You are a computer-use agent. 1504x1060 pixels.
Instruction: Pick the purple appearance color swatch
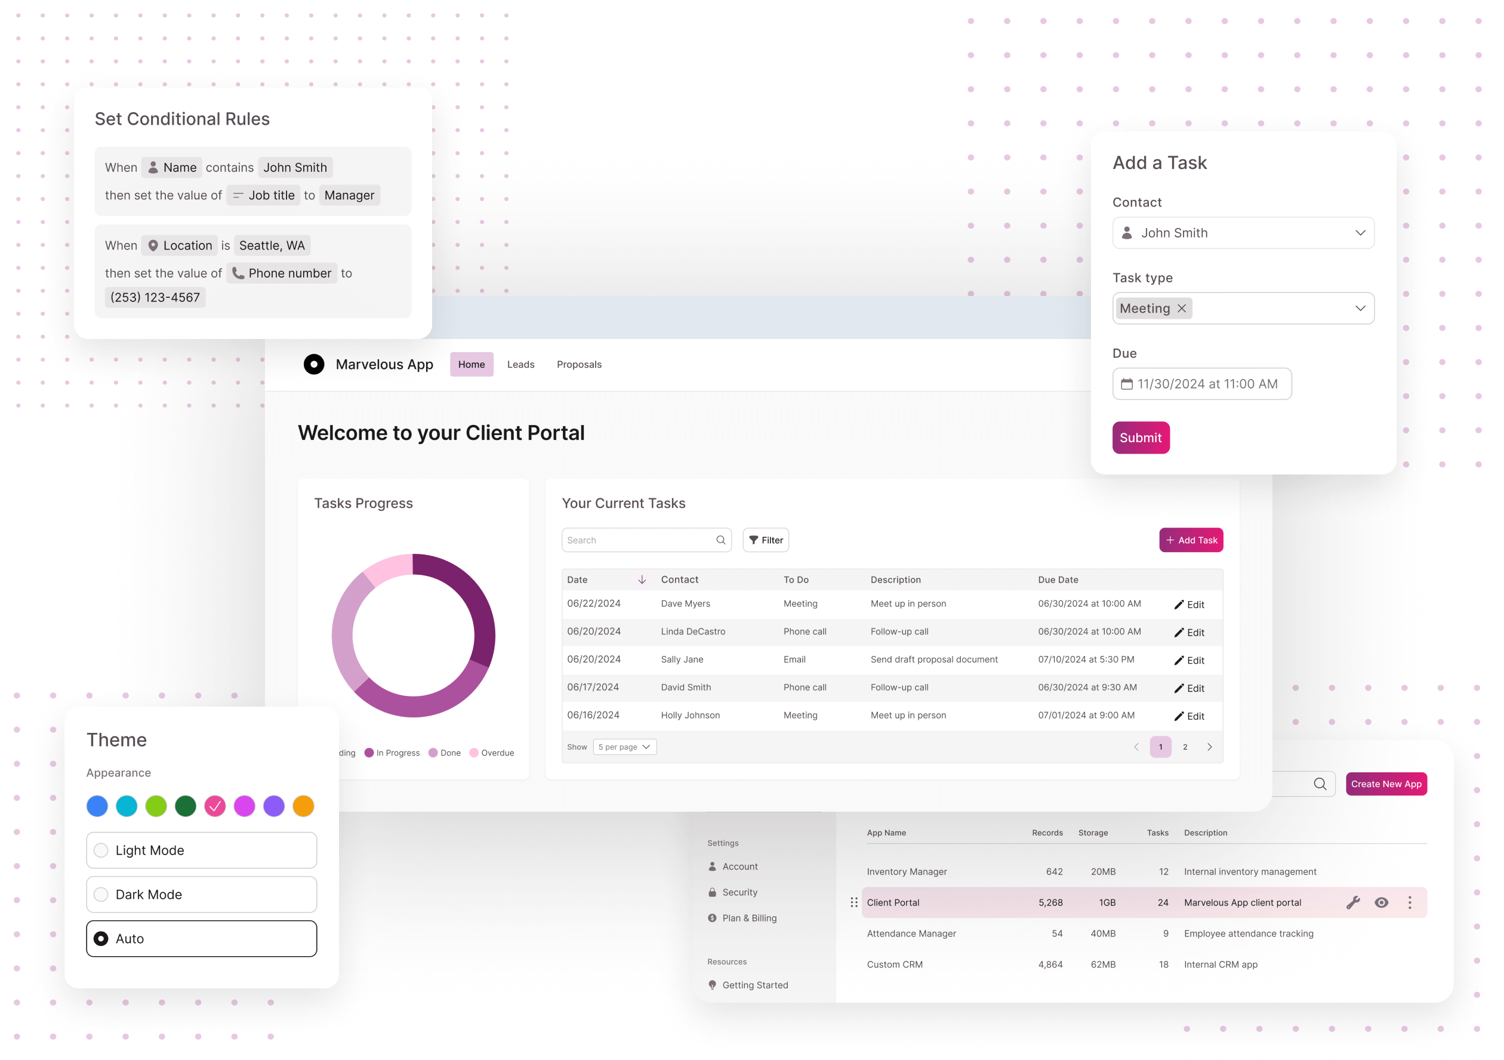click(274, 806)
